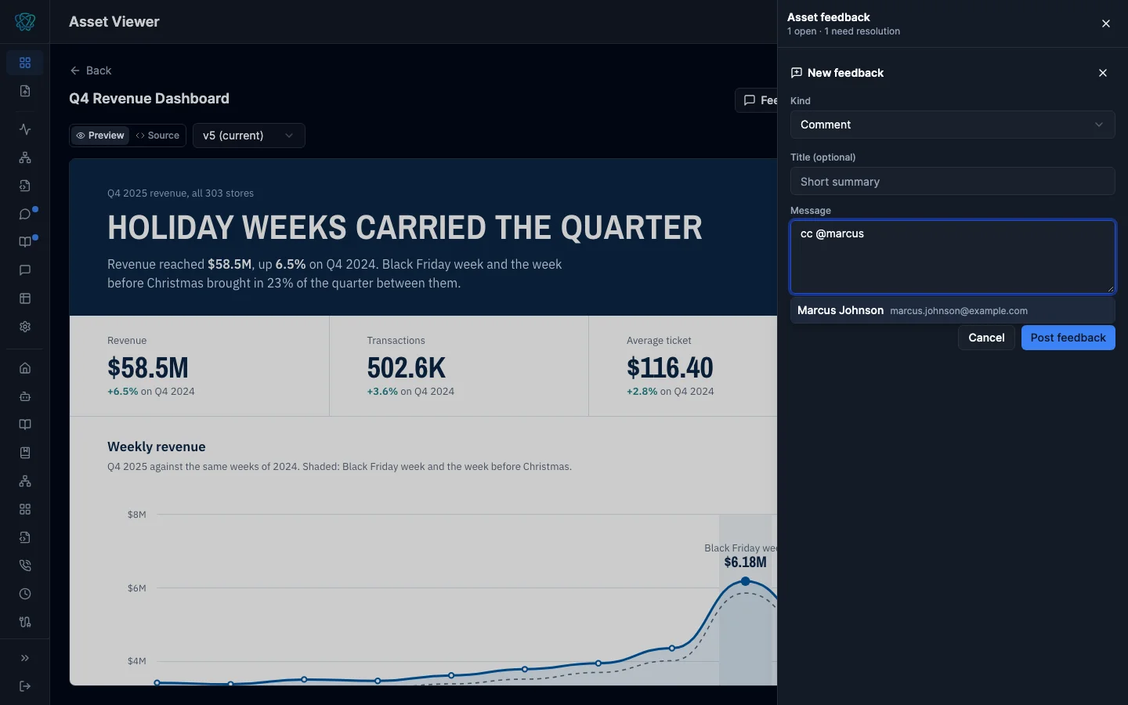Expand the sidebar with the double chevron
1128x705 pixels.
25,658
